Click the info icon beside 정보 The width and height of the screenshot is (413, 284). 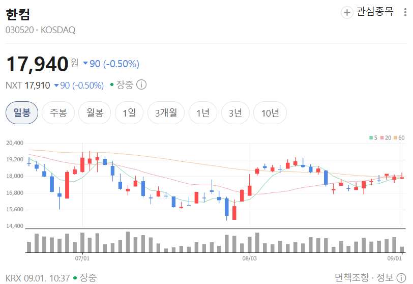(x=401, y=278)
